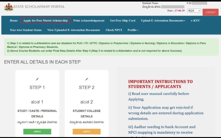221x138 pixels.
Task: Click the Karnataka state emblem logo
Action: pyautogui.click(x=9, y=7)
